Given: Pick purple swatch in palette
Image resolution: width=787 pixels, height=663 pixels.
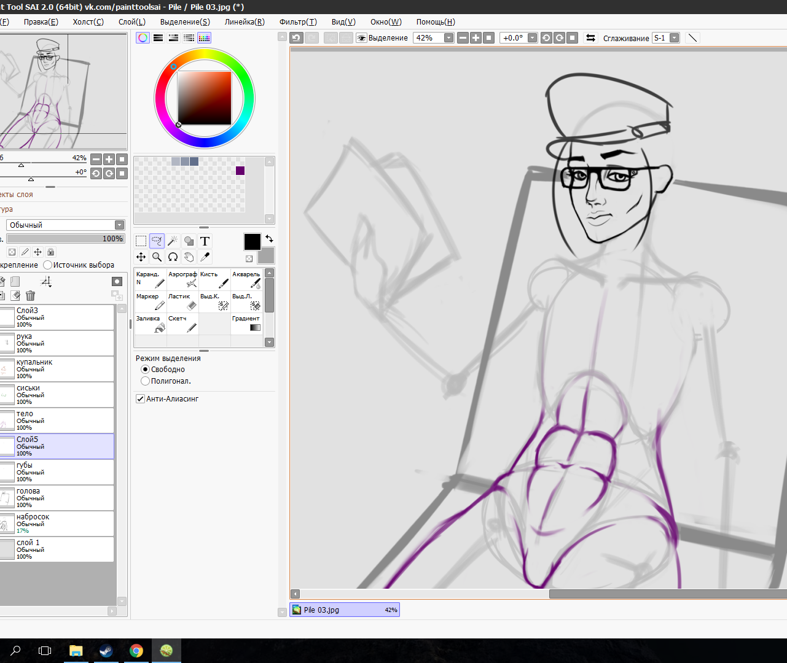Looking at the screenshot, I should point(240,171).
